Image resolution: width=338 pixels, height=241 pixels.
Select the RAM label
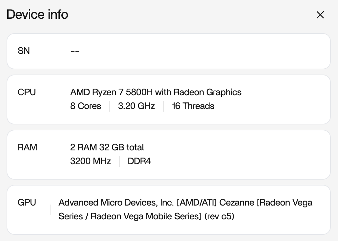[27, 147]
